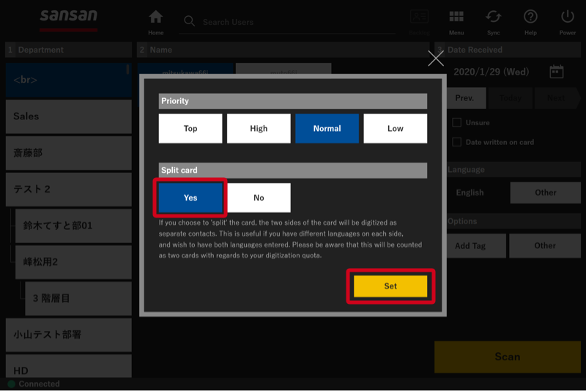
Task: Open the Menu grid icon
Action: pos(456,18)
